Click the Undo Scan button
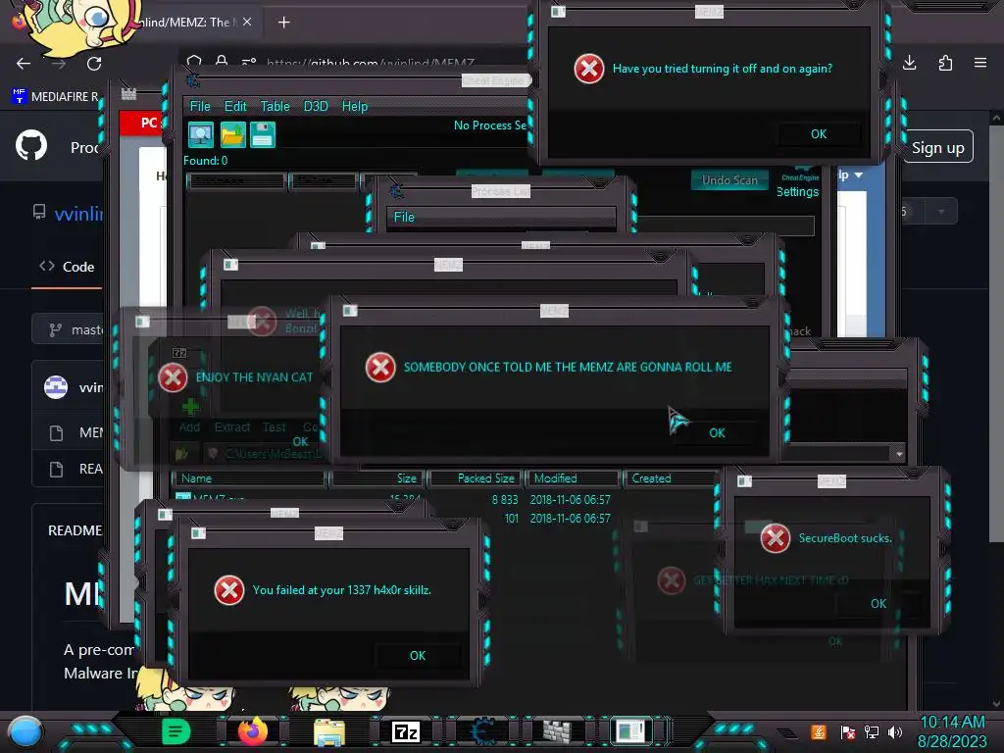 coord(729,180)
